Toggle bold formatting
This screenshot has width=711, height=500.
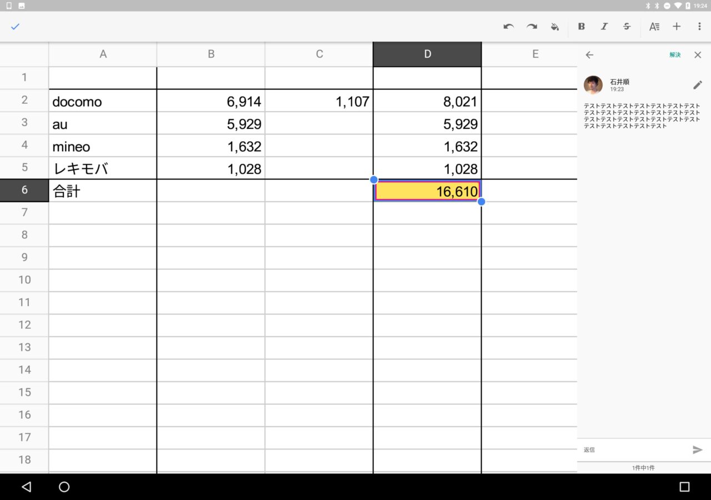point(582,27)
